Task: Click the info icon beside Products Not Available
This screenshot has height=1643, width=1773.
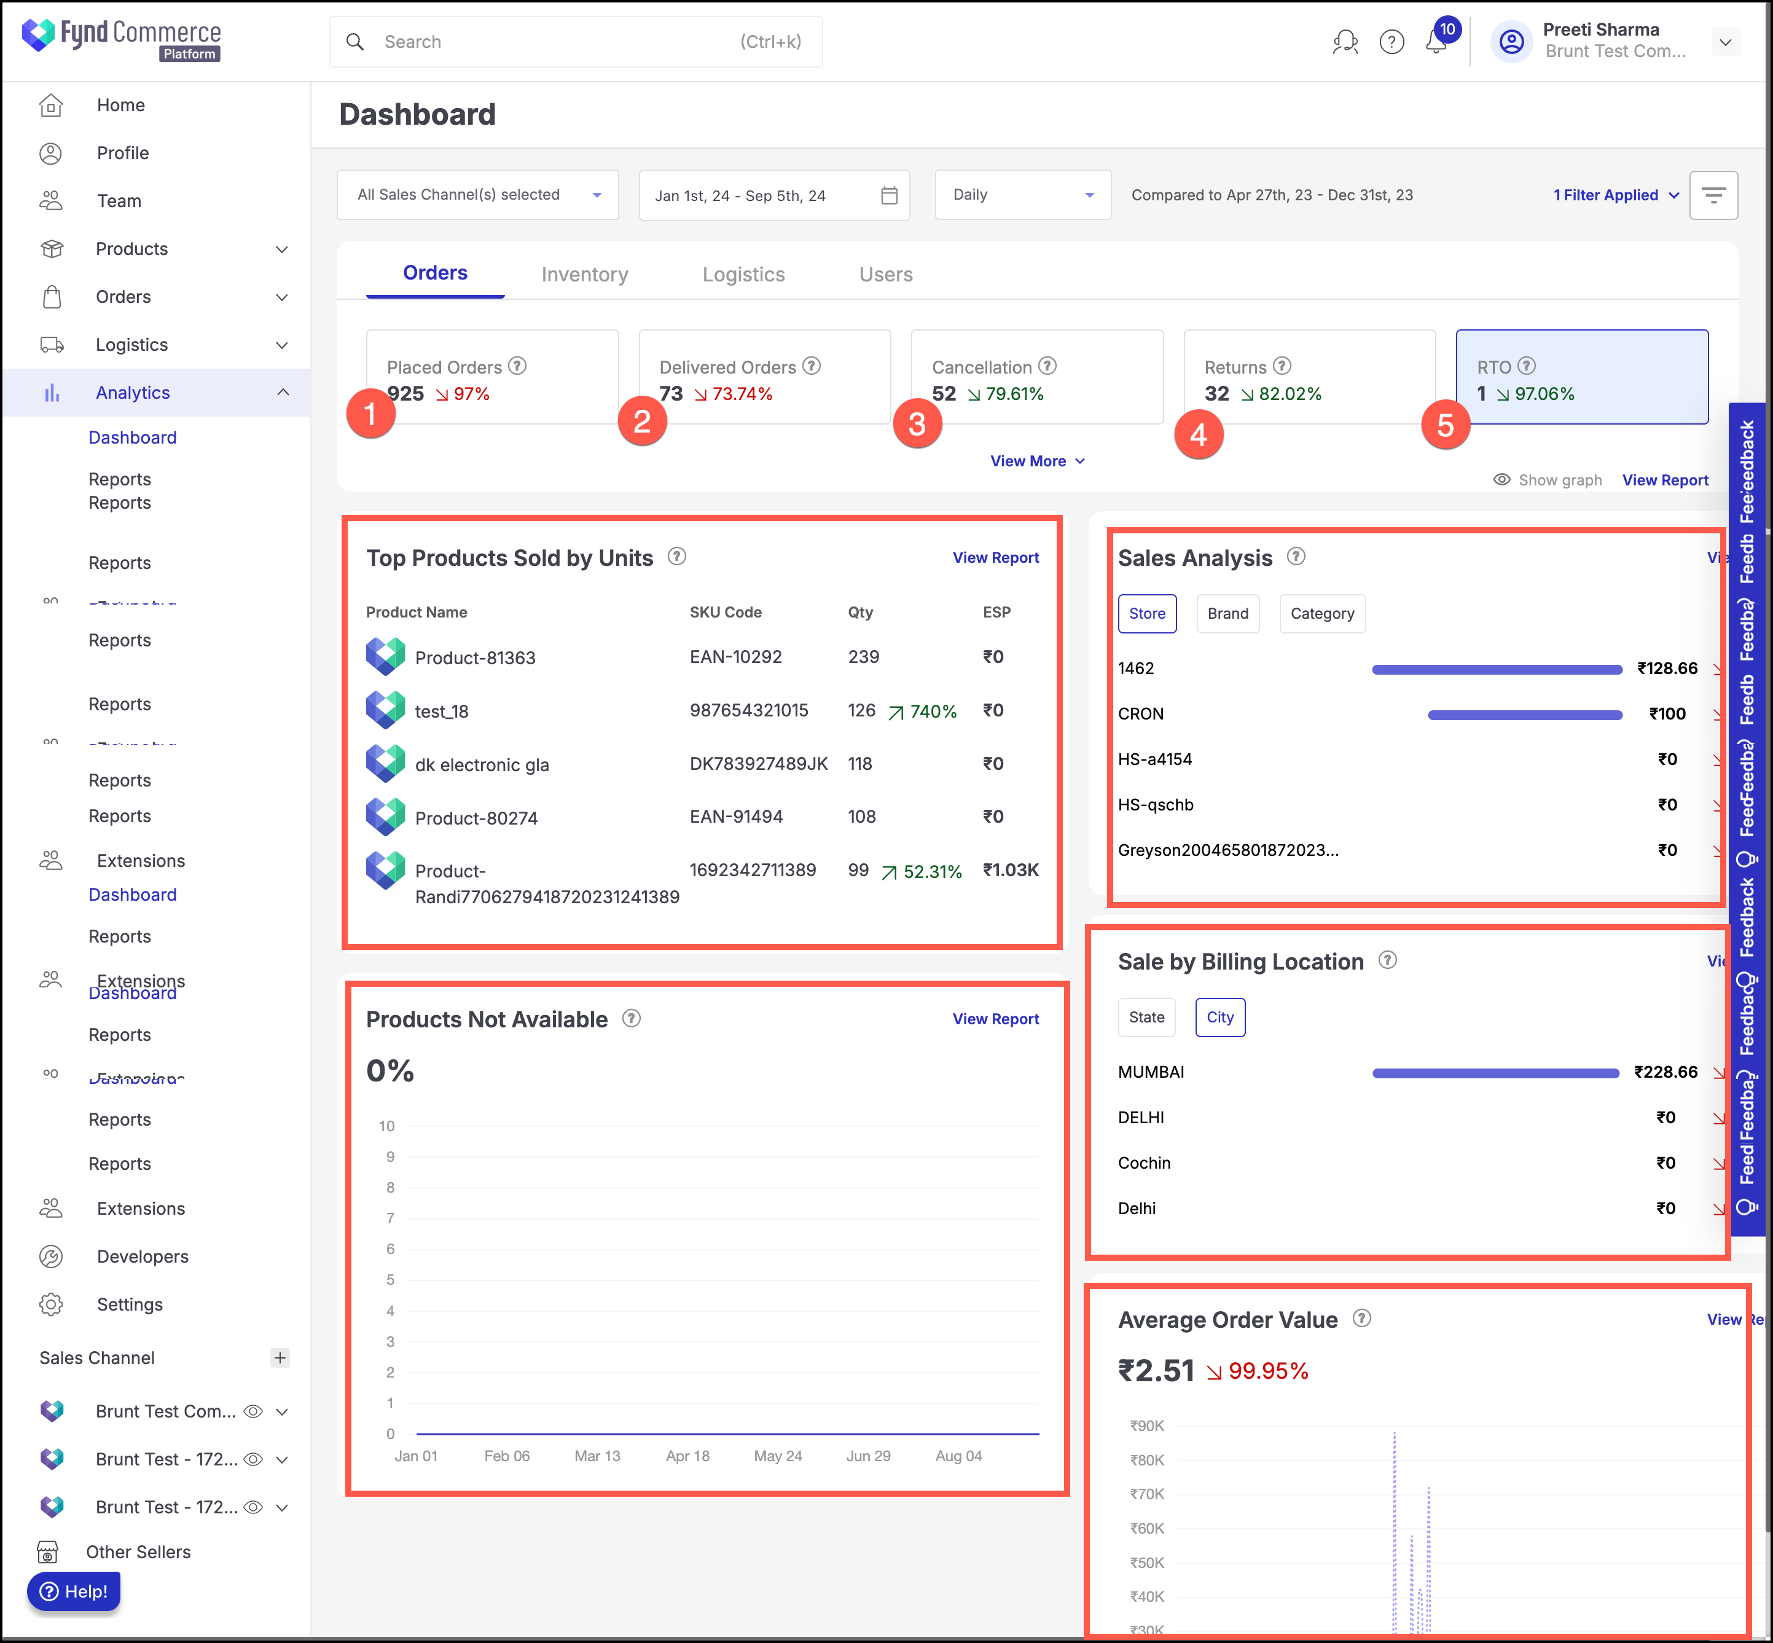Action: click(632, 1019)
